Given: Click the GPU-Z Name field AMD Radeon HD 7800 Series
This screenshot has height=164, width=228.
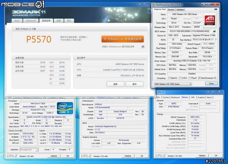Looking at the screenshot, I should [185, 14].
